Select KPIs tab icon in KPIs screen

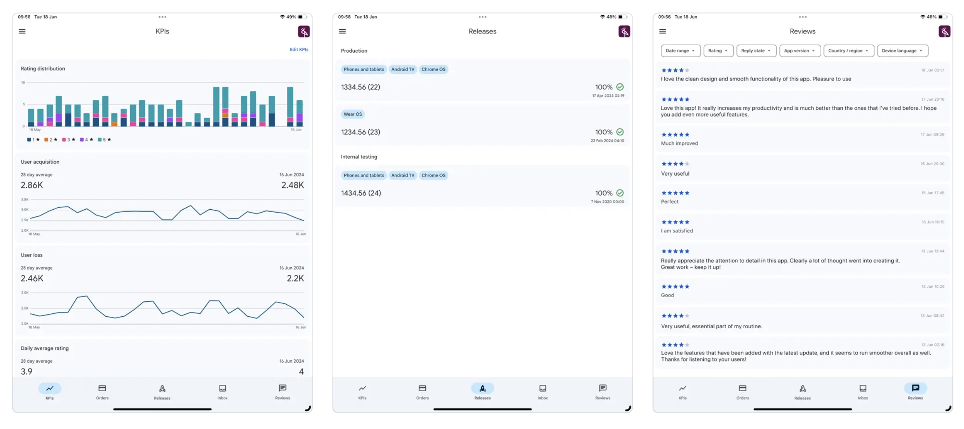point(49,388)
